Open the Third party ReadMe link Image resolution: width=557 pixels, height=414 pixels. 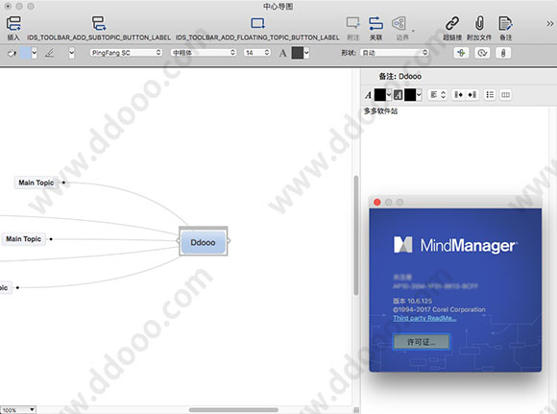[424, 318]
